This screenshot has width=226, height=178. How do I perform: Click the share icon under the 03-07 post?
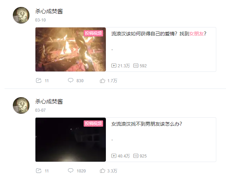[x=39, y=171]
